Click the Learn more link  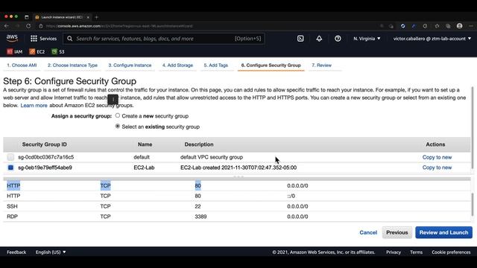(x=34, y=106)
